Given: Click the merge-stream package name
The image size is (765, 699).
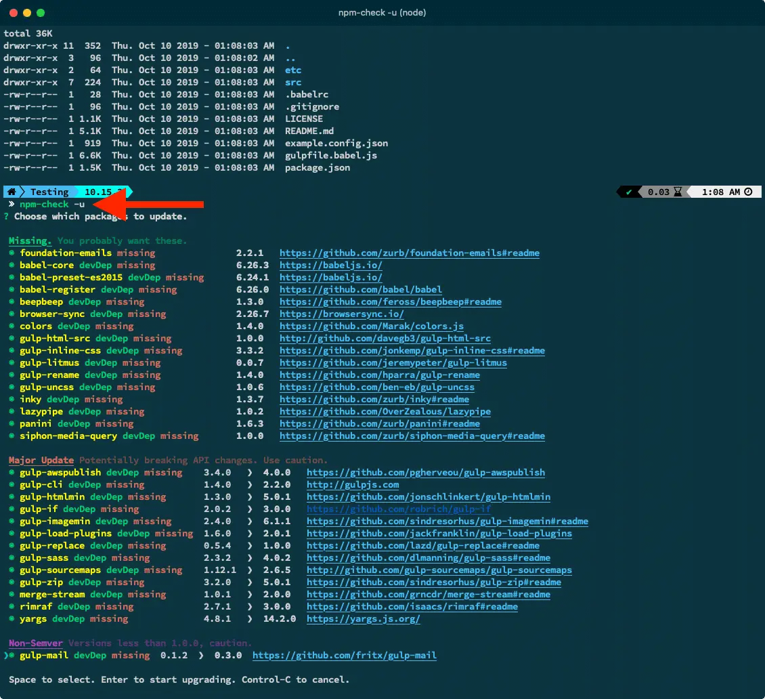Looking at the screenshot, I should [x=52, y=595].
